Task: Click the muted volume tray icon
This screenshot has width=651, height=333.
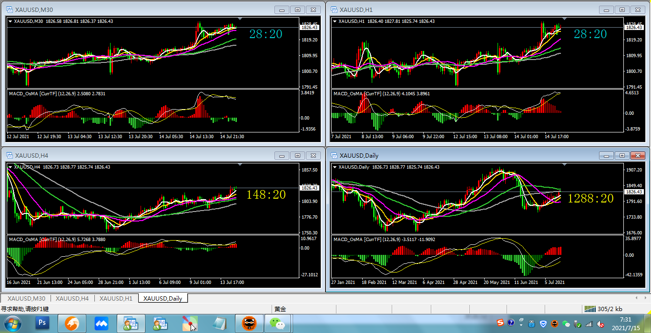Action: 600,324
